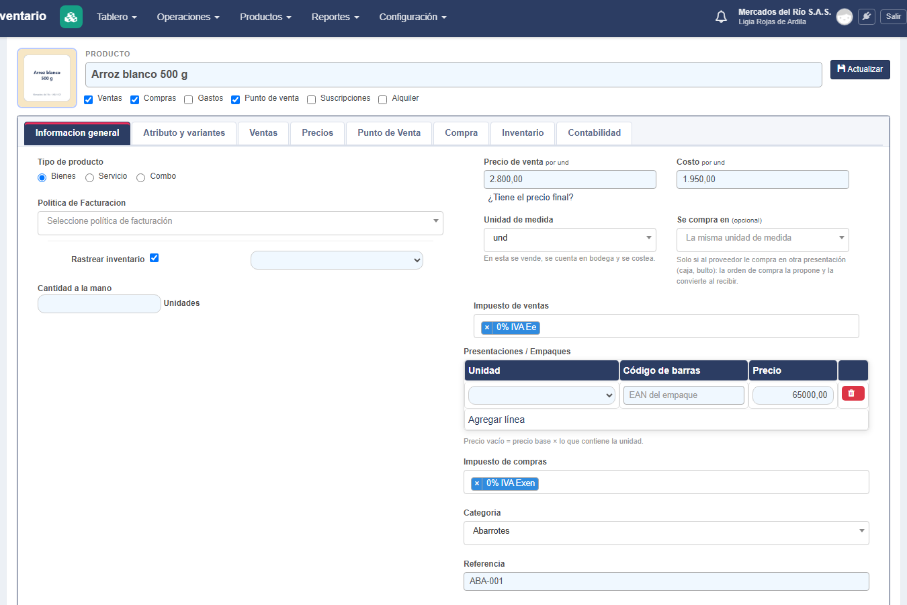This screenshot has width=907, height=605.
Task: Switch to the Inventario tab
Action: 523,133
